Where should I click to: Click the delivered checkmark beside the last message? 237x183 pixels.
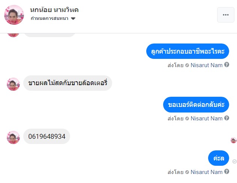pos(234,161)
